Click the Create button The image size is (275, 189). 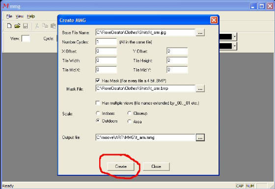point(121,166)
